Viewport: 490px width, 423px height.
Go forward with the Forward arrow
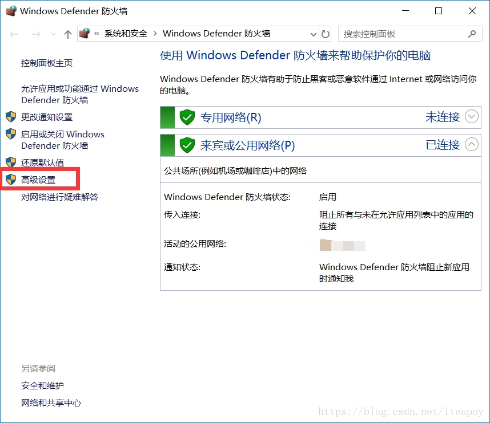pos(36,34)
